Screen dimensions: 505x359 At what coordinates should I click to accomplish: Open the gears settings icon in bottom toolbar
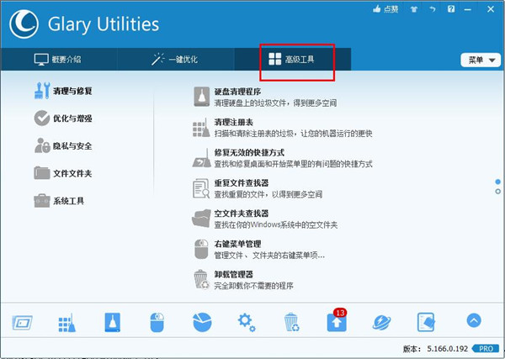click(247, 321)
